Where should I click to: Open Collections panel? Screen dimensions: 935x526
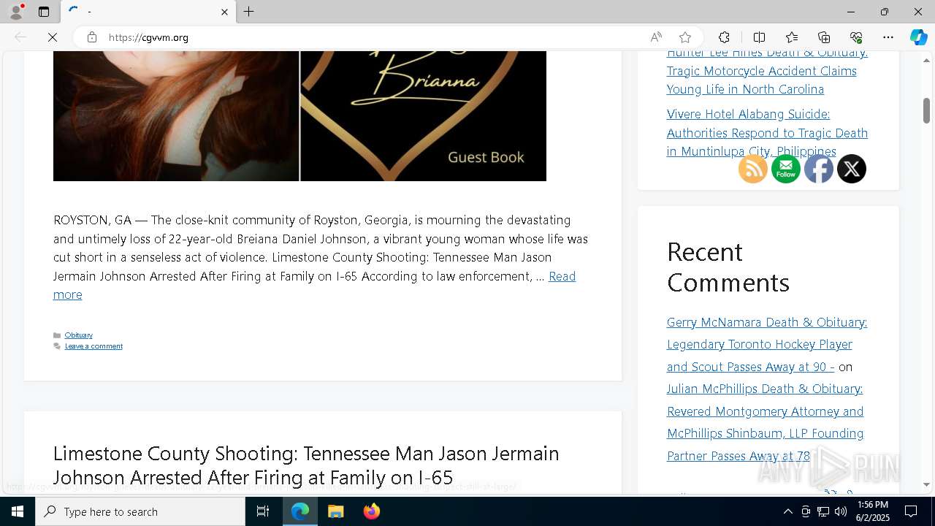824,37
